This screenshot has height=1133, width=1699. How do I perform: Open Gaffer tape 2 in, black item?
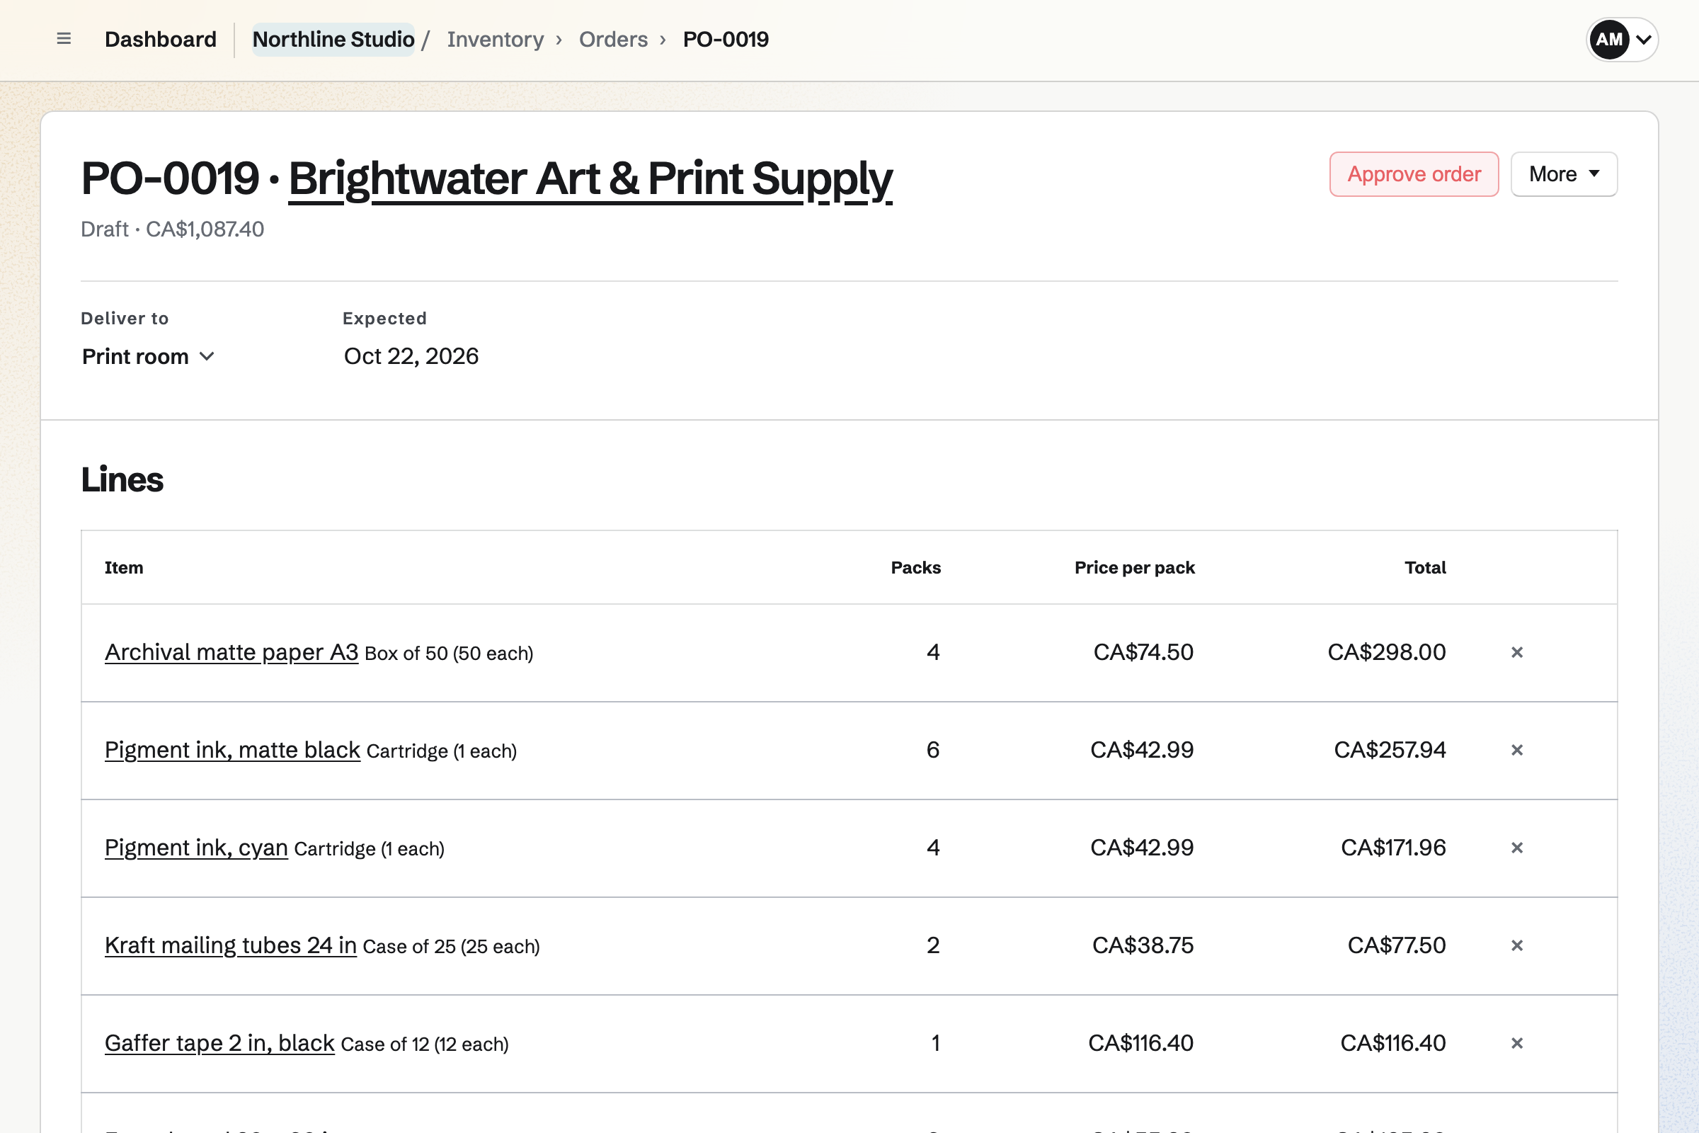point(219,1042)
